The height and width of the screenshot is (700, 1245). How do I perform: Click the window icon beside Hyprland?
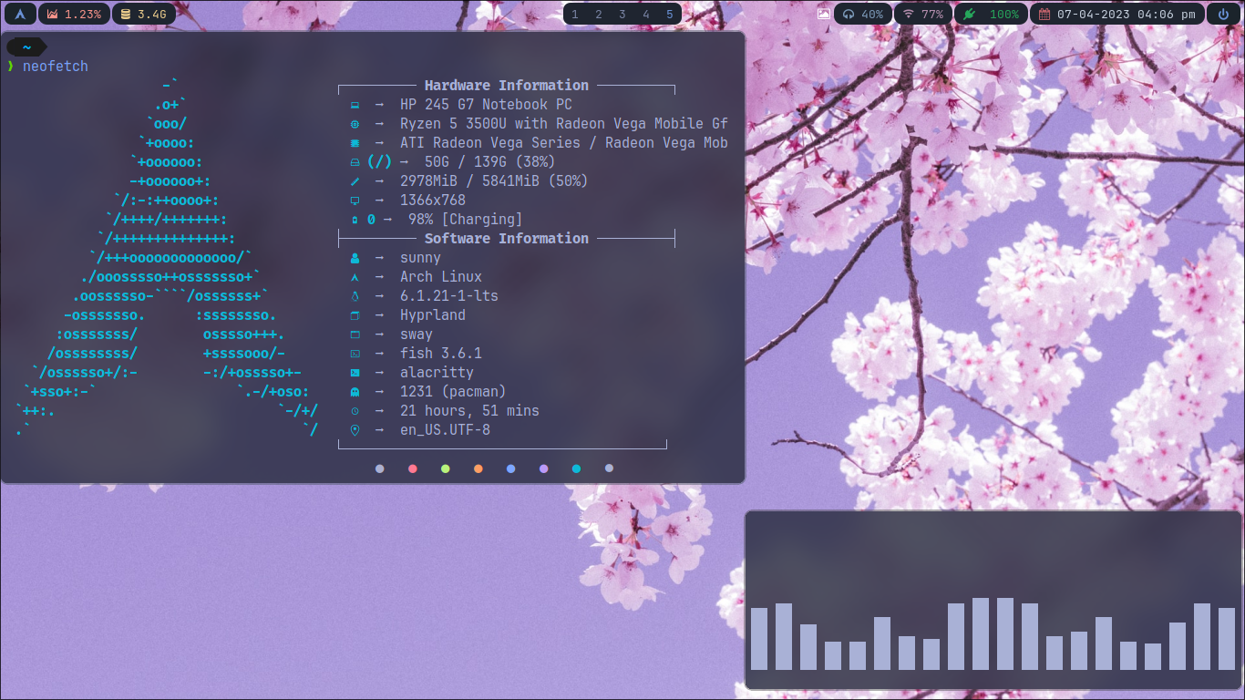click(x=355, y=315)
